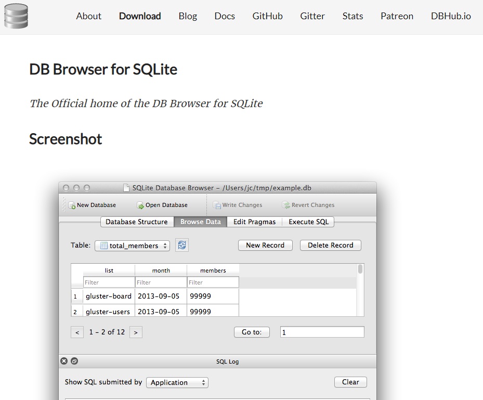Go to next page of records

pyautogui.click(x=136, y=332)
